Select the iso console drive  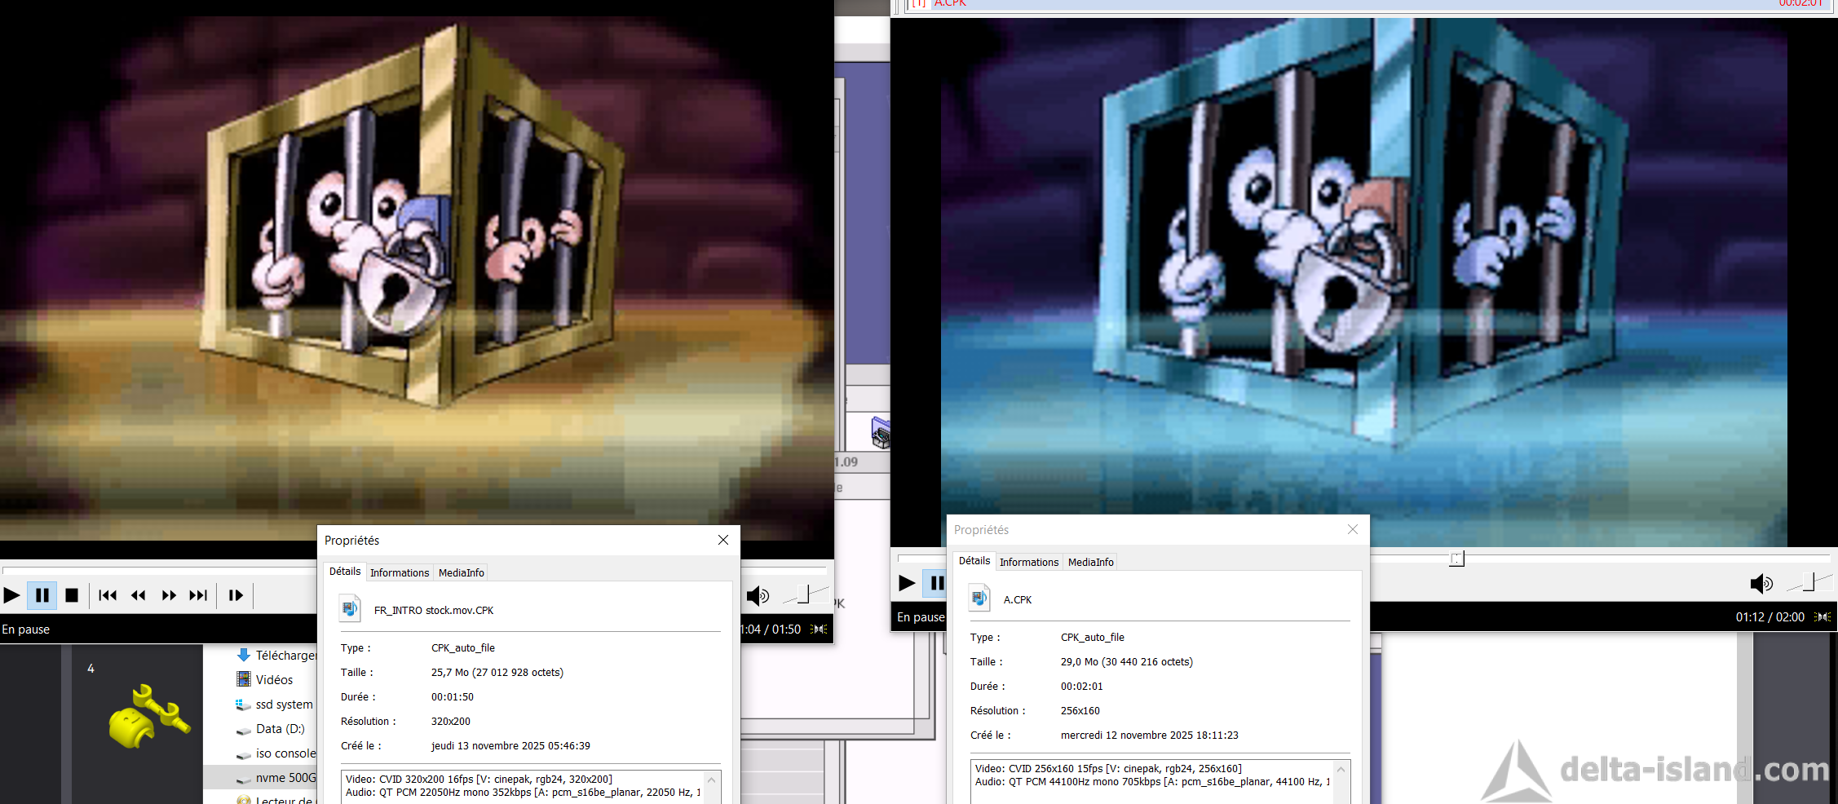(x=276, y=753)
